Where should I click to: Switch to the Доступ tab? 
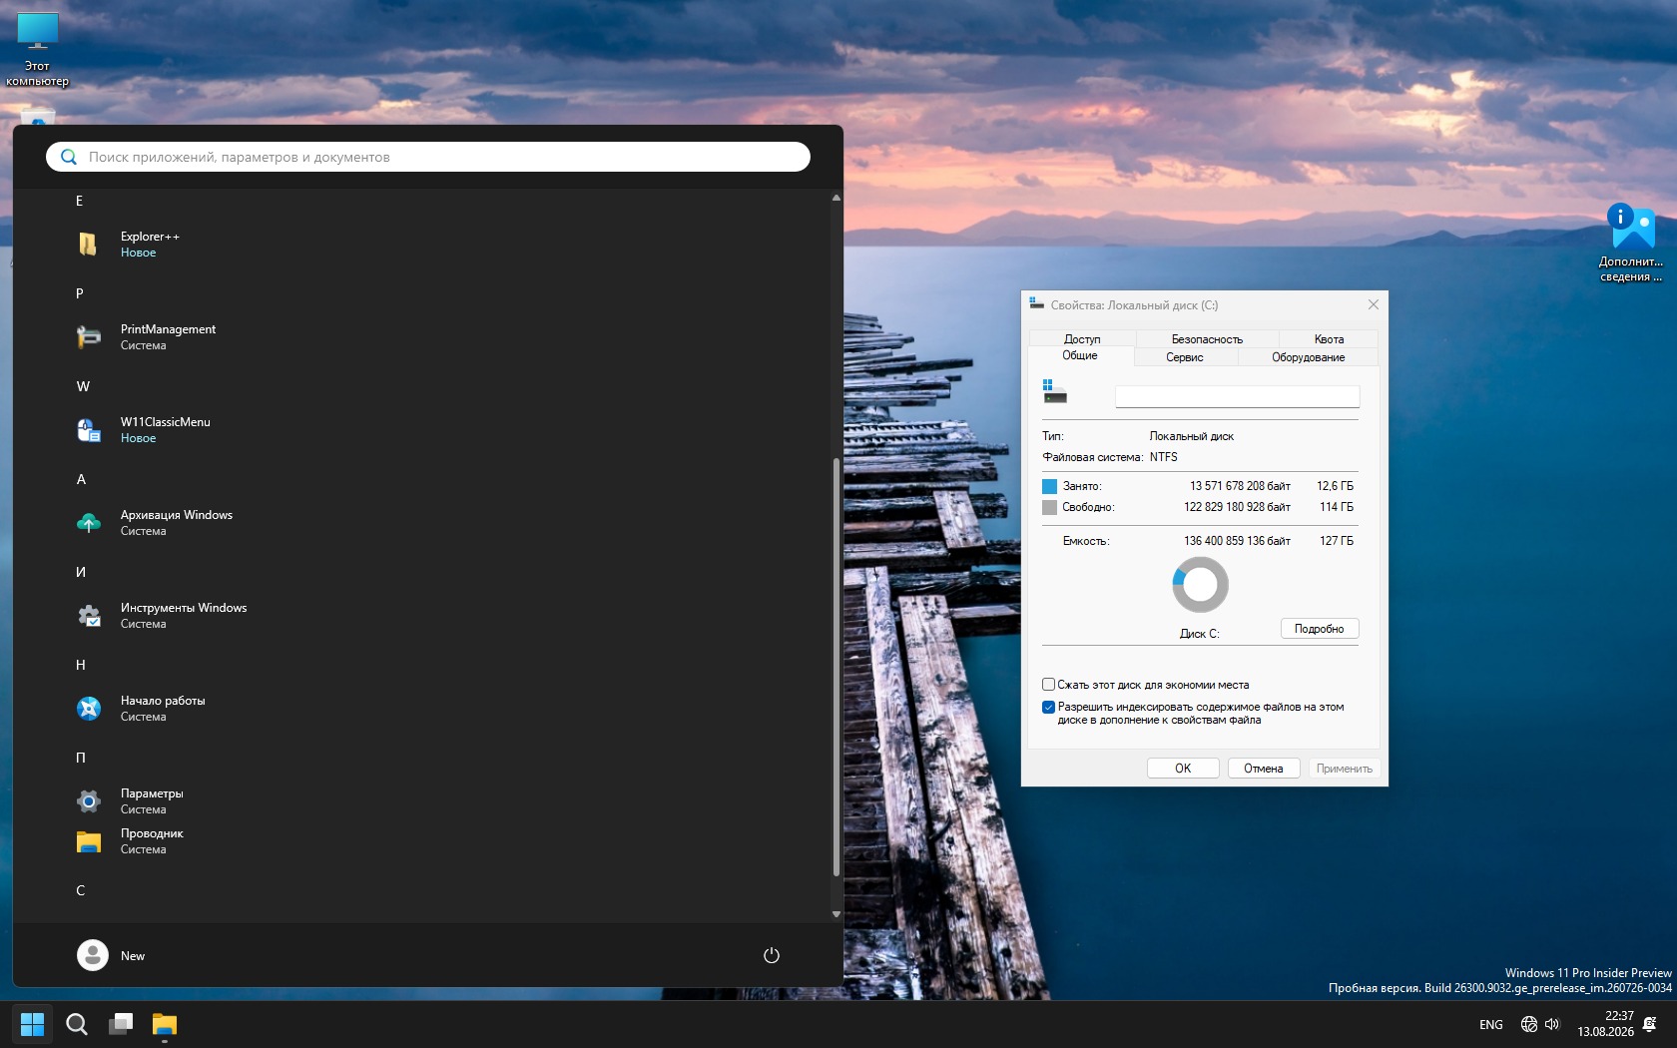tap(1082, 339)
